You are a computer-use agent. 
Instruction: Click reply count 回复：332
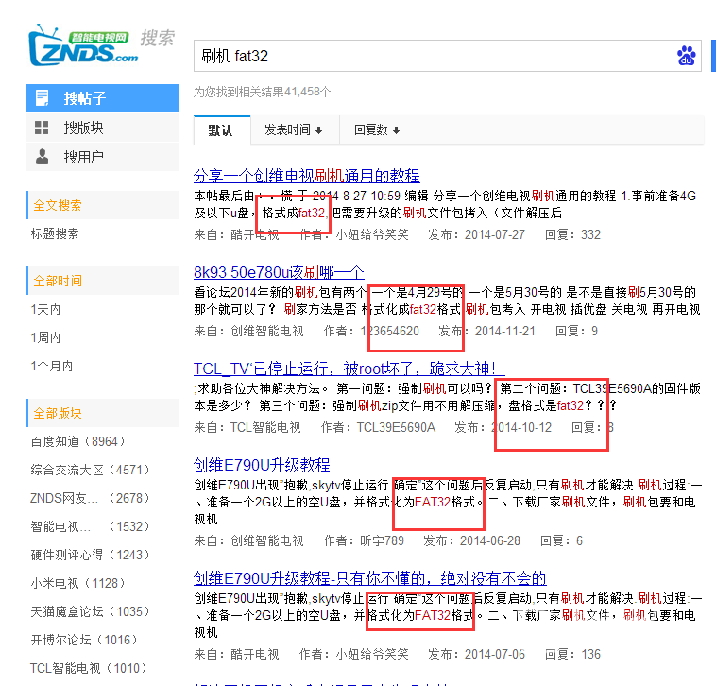coord(572,234)
